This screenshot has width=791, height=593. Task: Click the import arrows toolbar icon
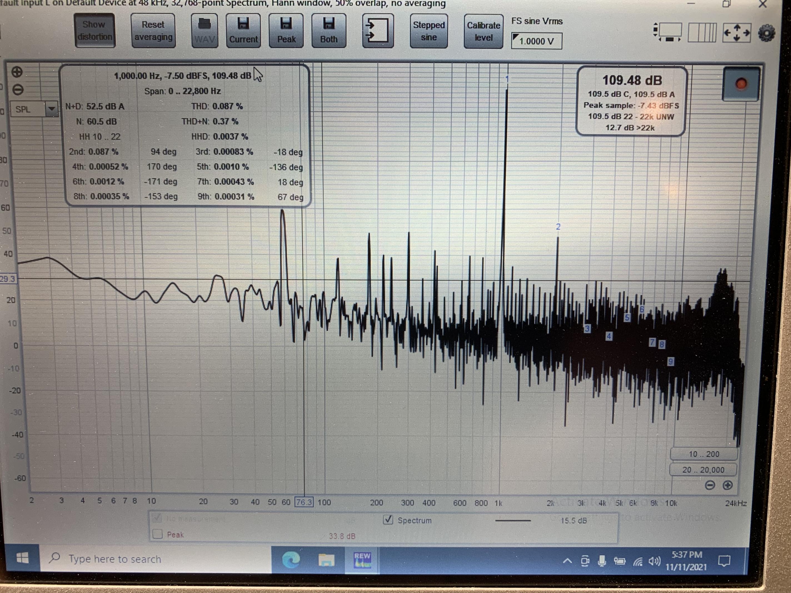click(378, 31)
